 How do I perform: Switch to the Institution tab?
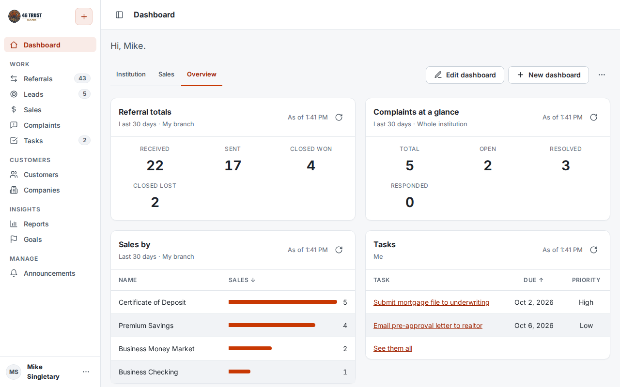pos(131,74)
